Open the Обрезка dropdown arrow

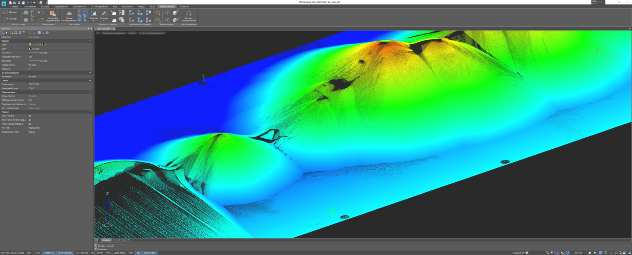click(94, 21)
